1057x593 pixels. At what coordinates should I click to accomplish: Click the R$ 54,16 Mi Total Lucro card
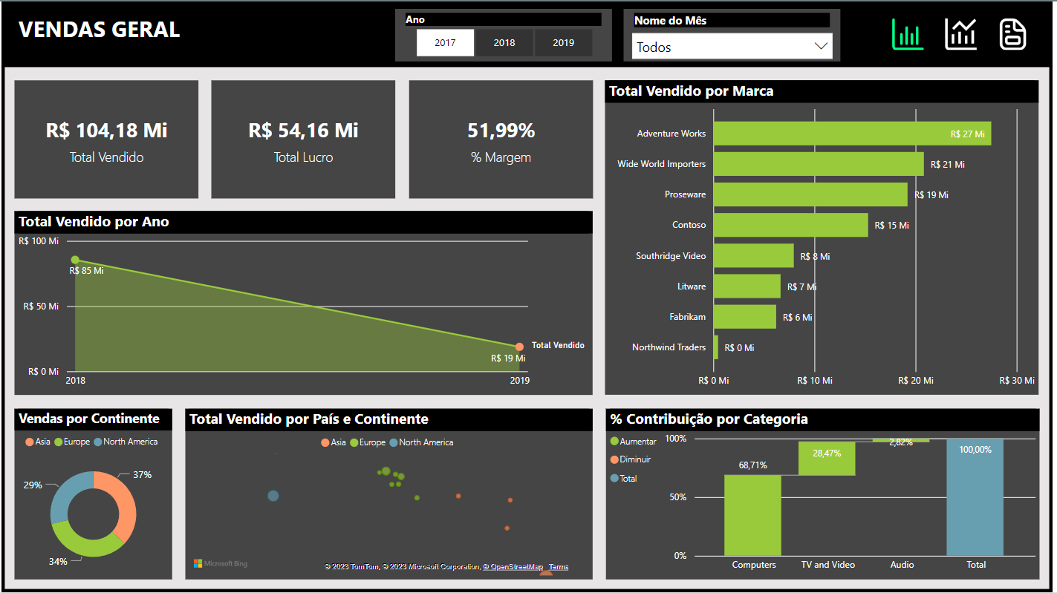point(303,140)
